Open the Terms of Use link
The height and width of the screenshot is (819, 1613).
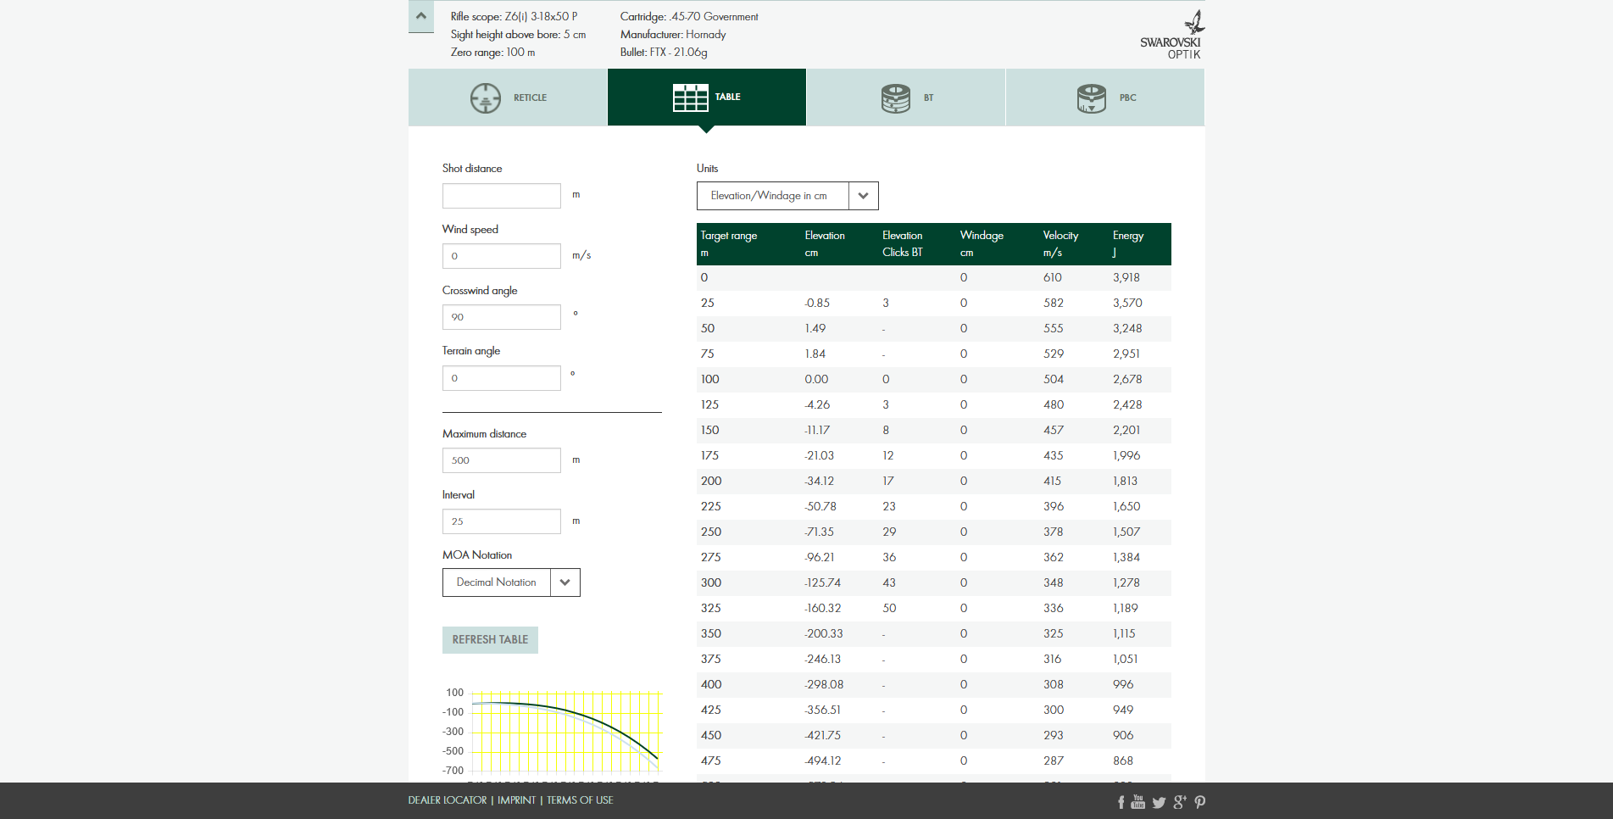point(580,800)
